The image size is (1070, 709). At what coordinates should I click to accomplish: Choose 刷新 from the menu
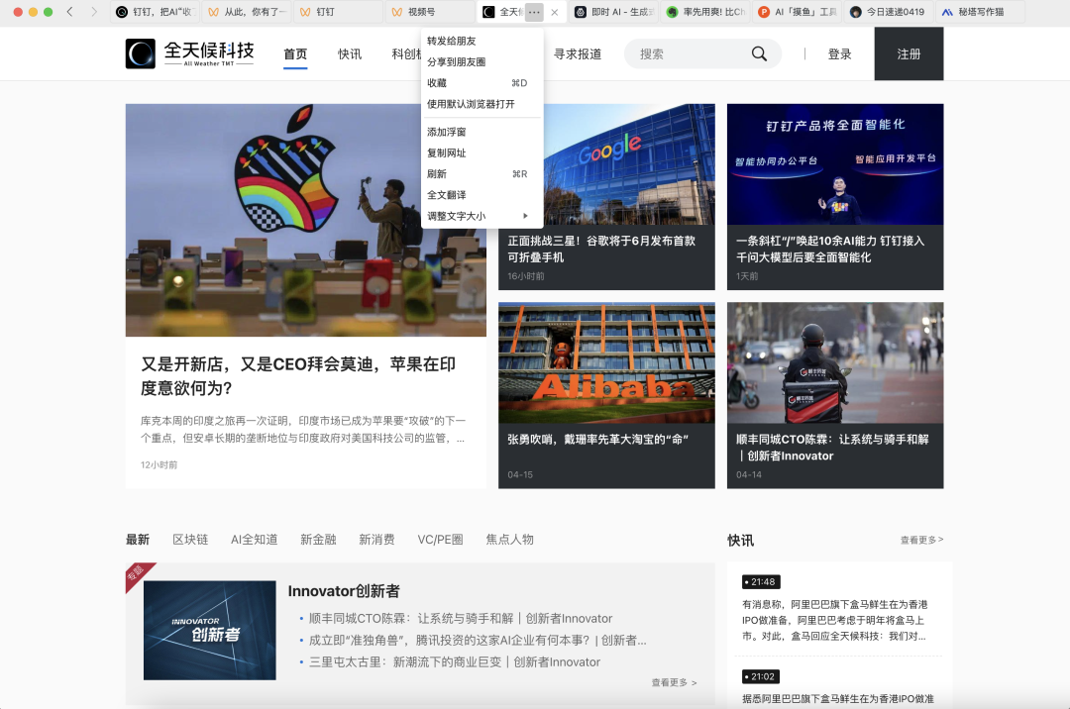(x=481, y=174)
